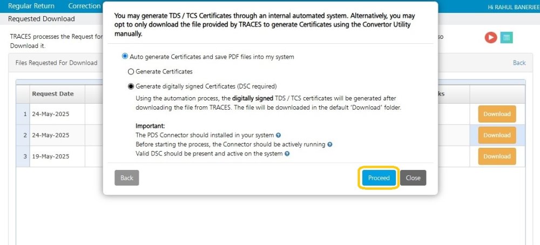The width and height of the screenshot is (540, 245).
Task: Select Generate digitally signed Certificates option
Action: click(131, 86)
